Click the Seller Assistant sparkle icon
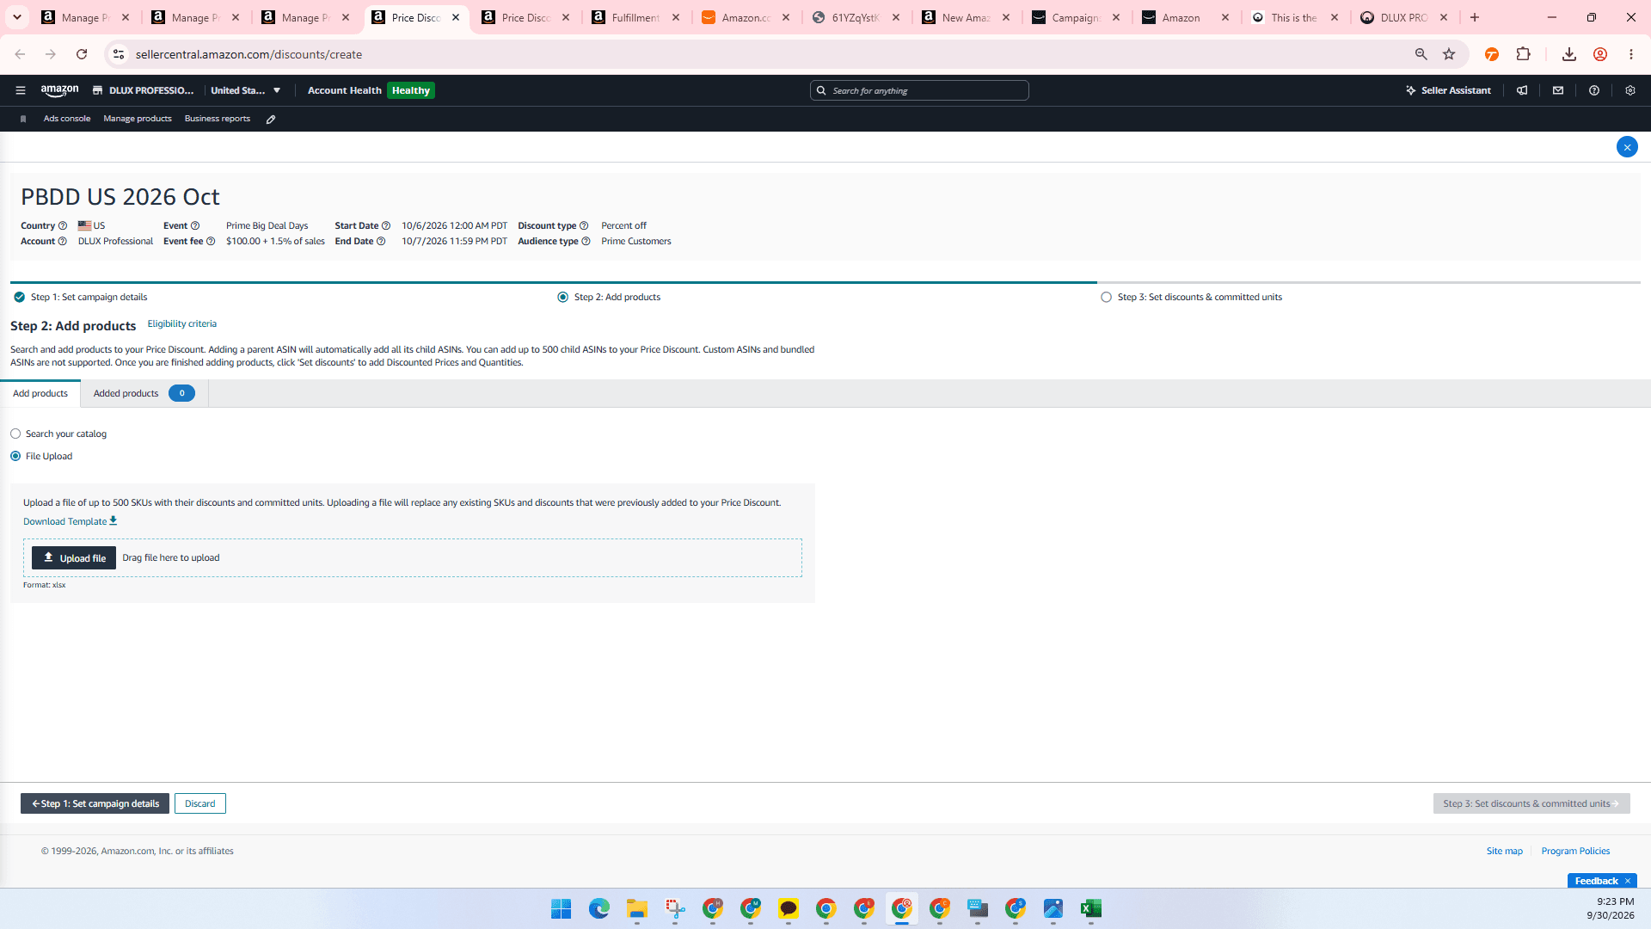1651x929 pixels. (1411, 90)
